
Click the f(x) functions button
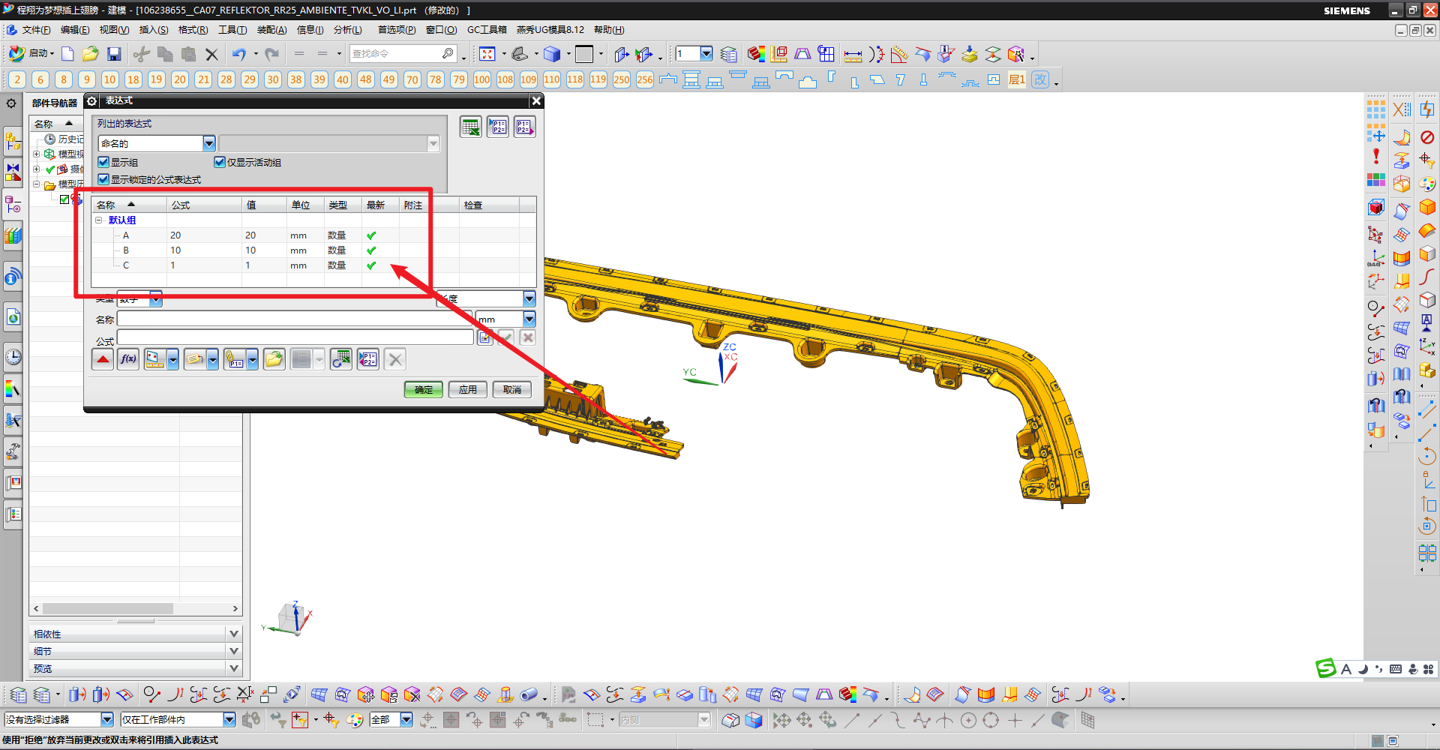click(x=128, y=360)
